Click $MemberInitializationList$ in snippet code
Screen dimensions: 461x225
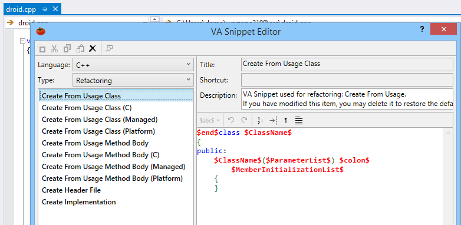coord(288,170)
